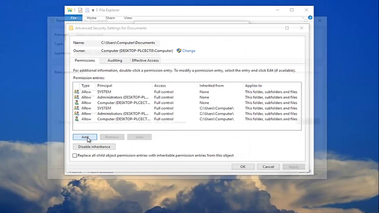Click None in the first Administrators row
Screen dimensions: 379x213
(x=204, y=97)
